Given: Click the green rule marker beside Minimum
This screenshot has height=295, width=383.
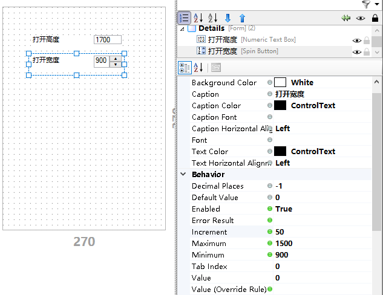Looking at the screenshot, I should (x=270, y=254).
